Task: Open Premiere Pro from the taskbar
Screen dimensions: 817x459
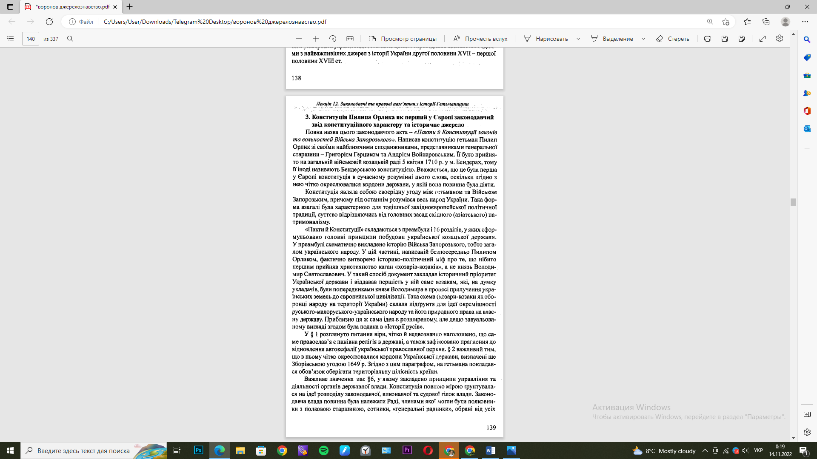Action: click(407, 450)
